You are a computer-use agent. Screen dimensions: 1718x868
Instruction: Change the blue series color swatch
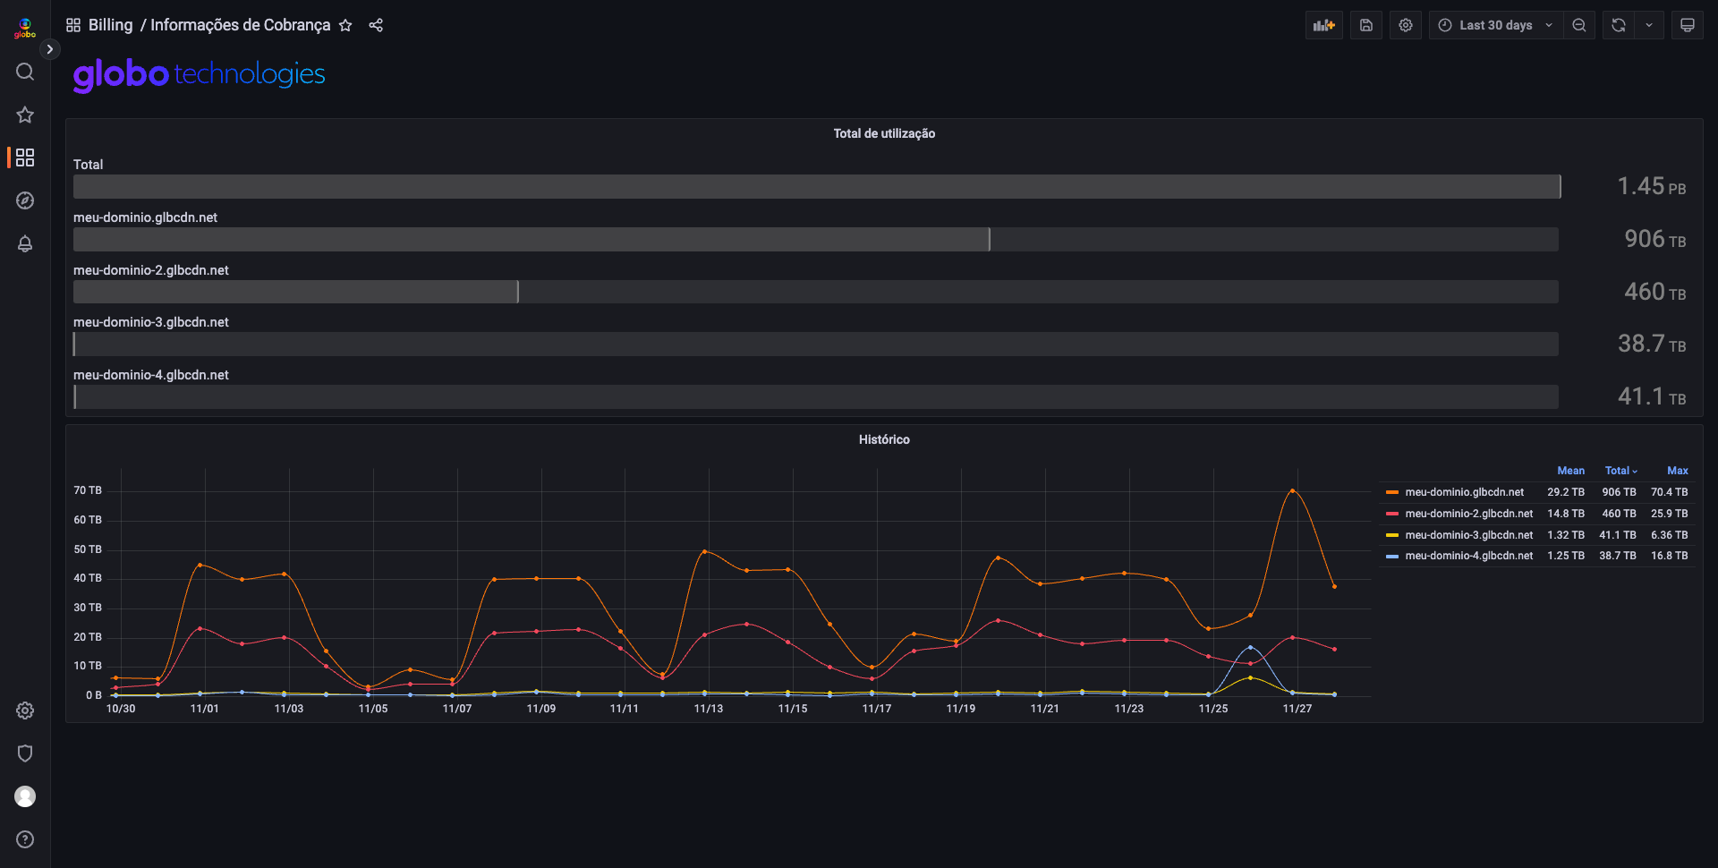pyautogui.click(x=1392, y=556)
